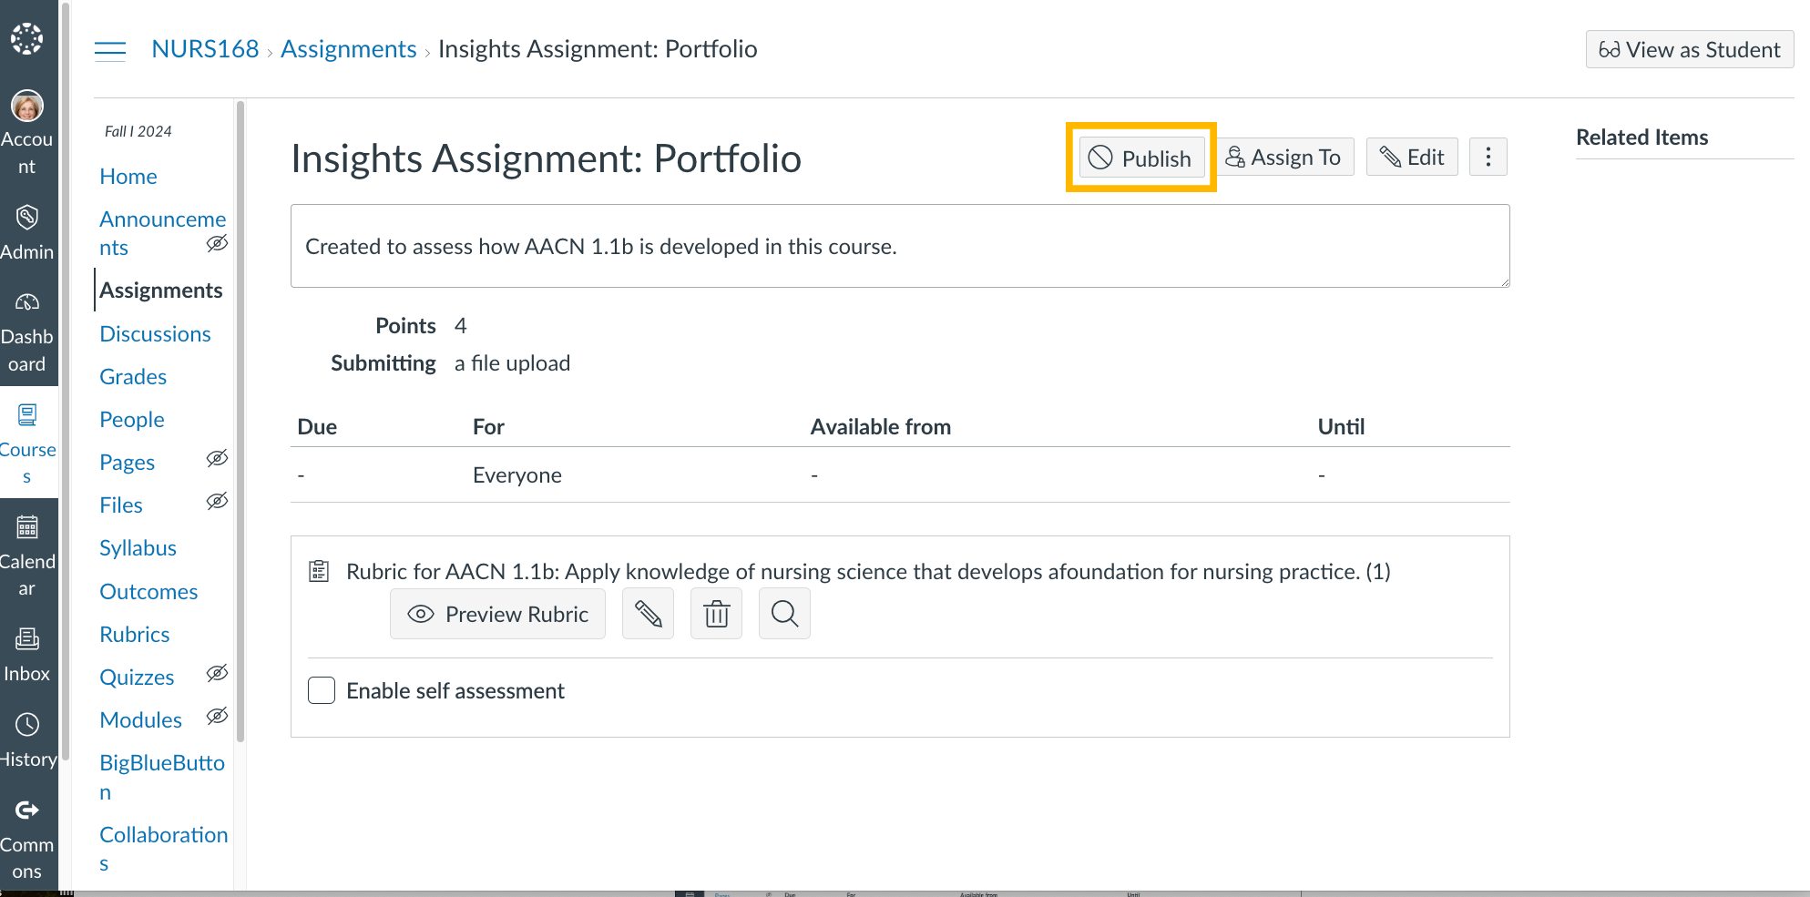Click the rubric clipboard icon
This screenshot has height=897, width=1810.
pos(319,571)
